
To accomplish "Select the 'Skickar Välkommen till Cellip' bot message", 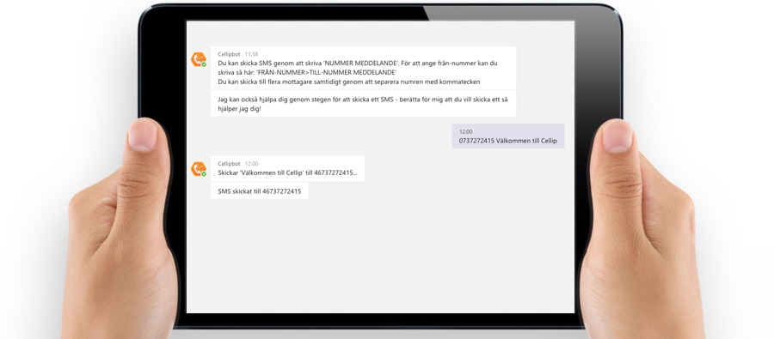I will (287, 168).
